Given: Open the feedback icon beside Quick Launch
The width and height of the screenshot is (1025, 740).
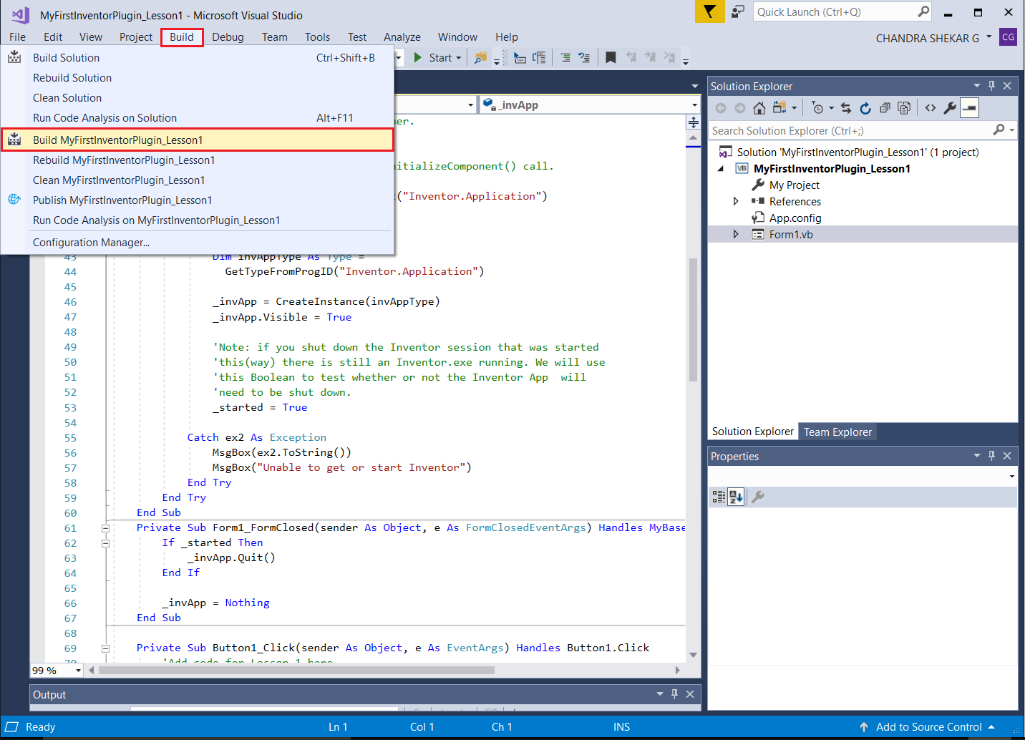Looking at the screenshot, I should pyautogui.click(x=738, y=11).
